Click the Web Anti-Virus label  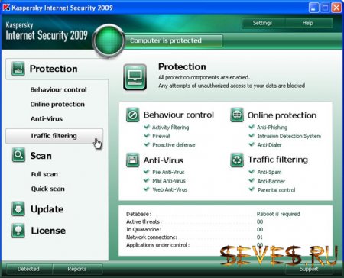pyautogui.click(x=170, y=189)
